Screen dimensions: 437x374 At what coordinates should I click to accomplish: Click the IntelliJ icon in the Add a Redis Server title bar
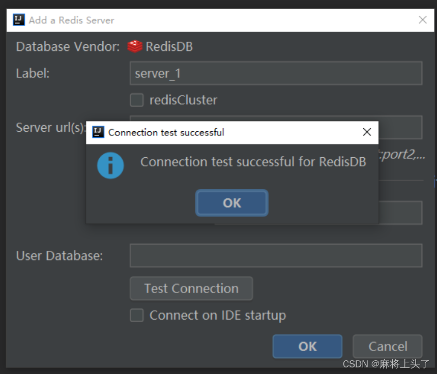(x=19, y=20)
